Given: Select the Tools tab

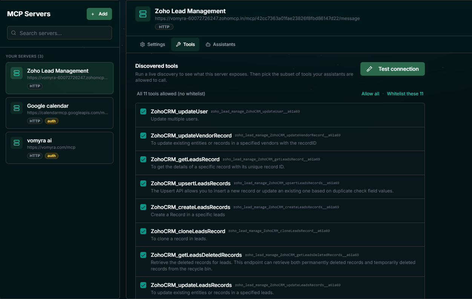Looking at the screenshot, I should tap(185, 44).
